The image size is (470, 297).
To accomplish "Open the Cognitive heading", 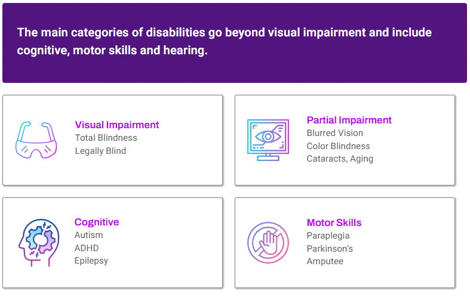I will coord(97,222).
